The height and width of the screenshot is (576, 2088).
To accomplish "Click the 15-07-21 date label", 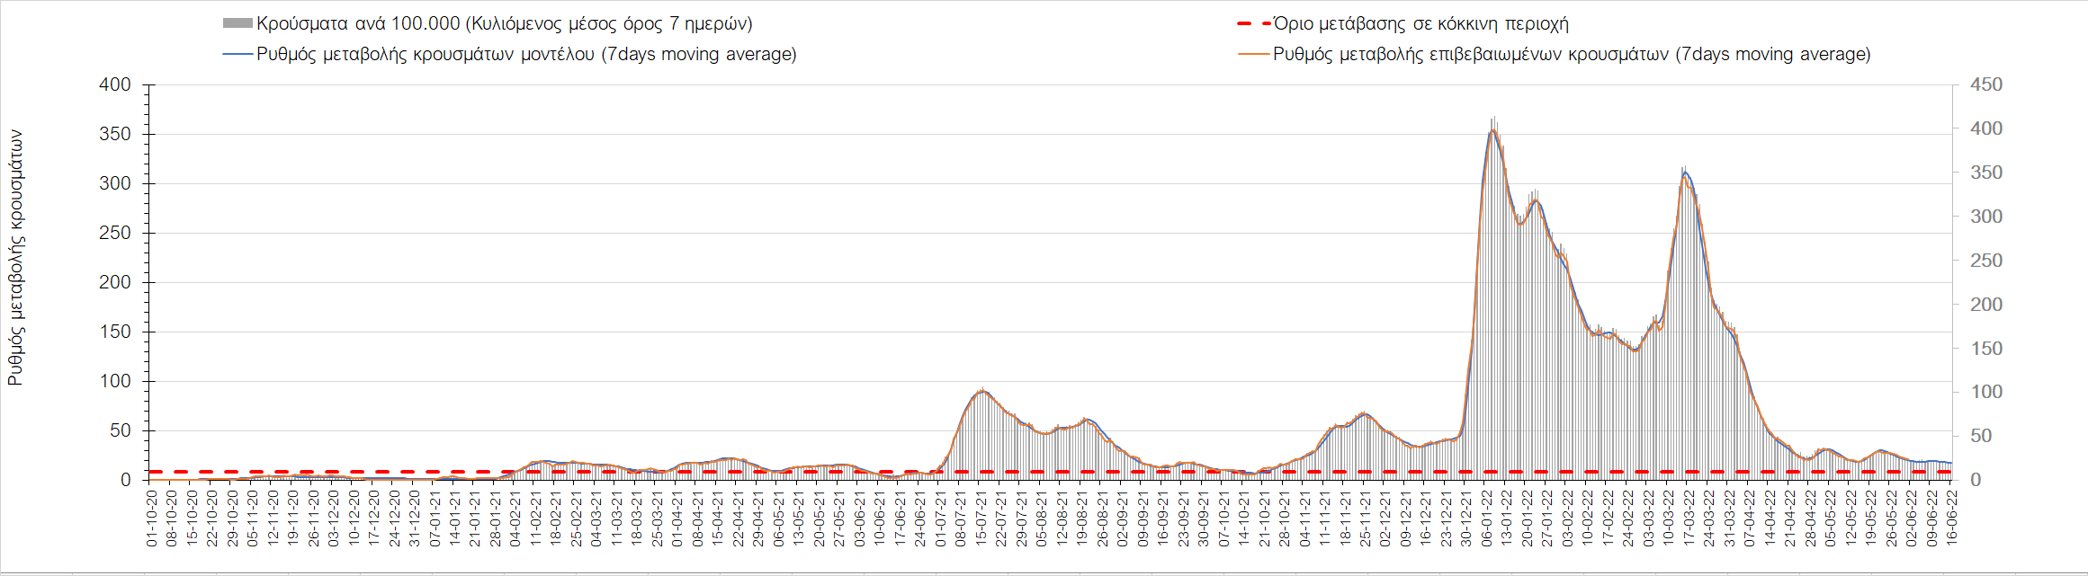I will (x=981, y=518).
